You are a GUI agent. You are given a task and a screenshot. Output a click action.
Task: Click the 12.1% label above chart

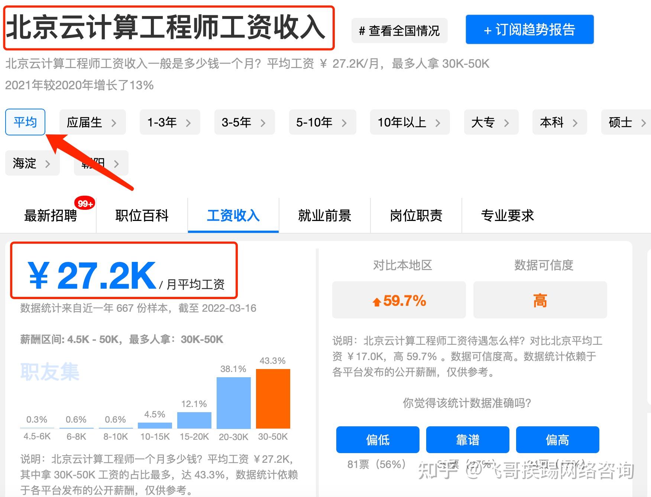[194, 404]
